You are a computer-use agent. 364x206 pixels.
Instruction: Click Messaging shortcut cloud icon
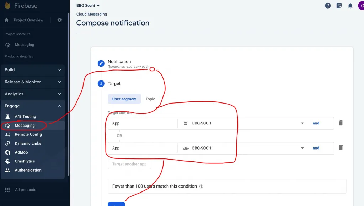point(7,45)
